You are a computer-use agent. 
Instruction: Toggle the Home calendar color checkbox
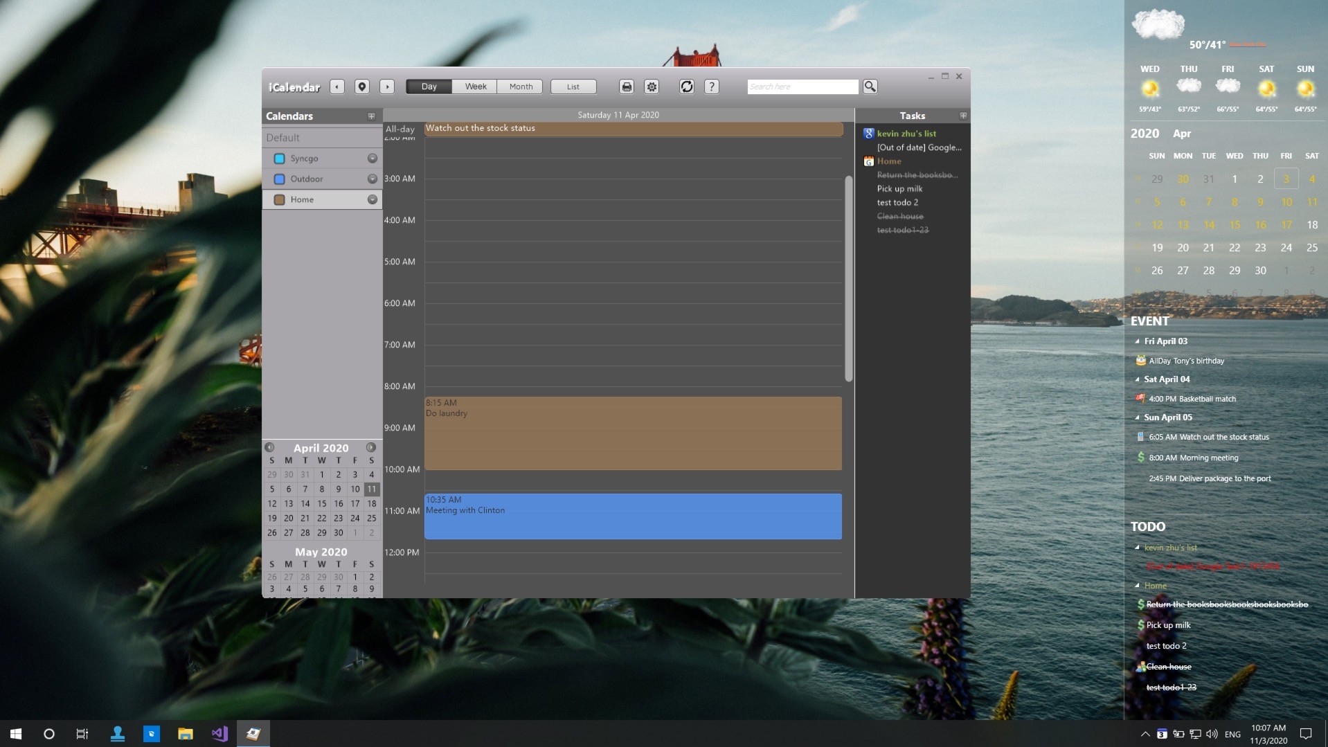pyautogui.click(x=279, y=199)
